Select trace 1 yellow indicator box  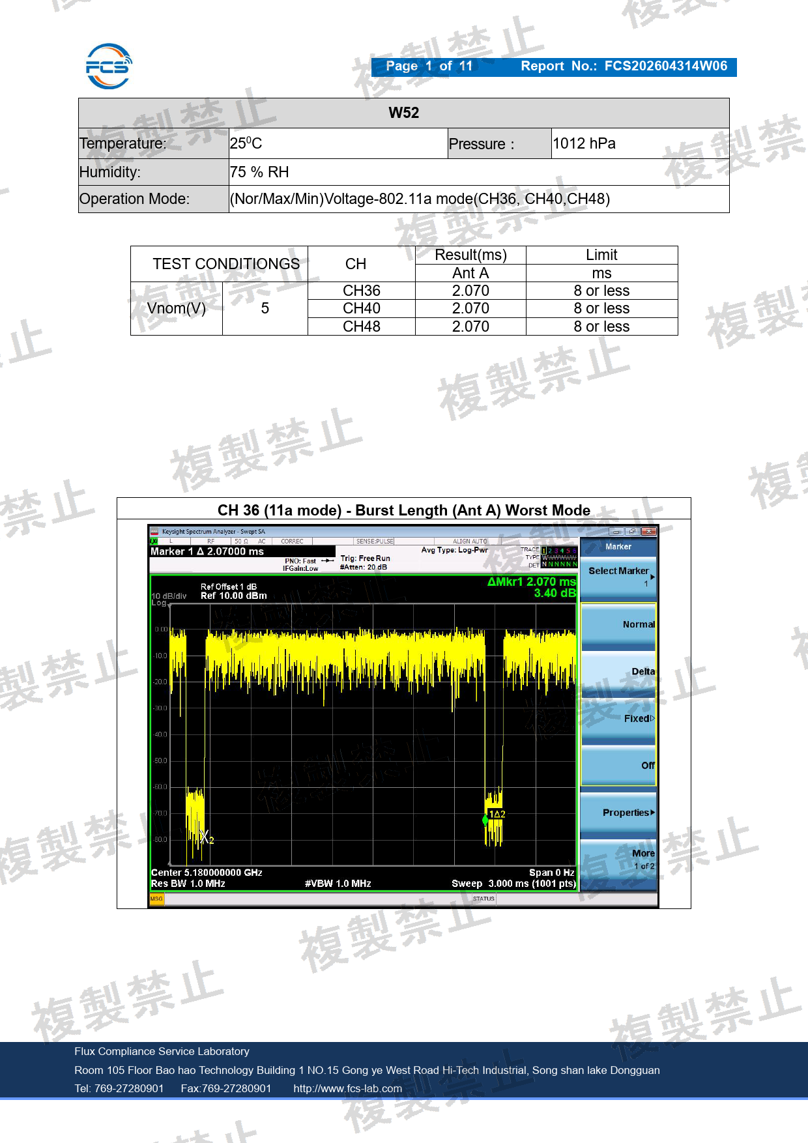[544, 551]
